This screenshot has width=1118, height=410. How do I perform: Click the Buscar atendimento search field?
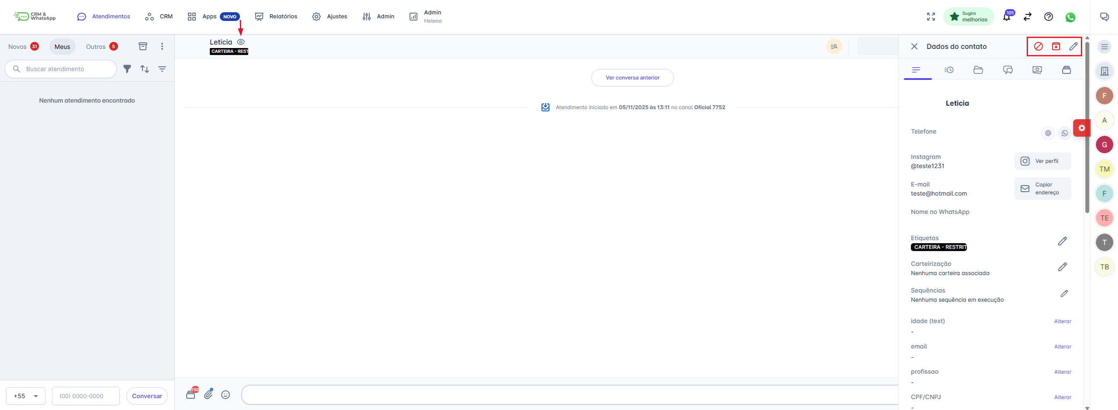(x=66, y=69)
